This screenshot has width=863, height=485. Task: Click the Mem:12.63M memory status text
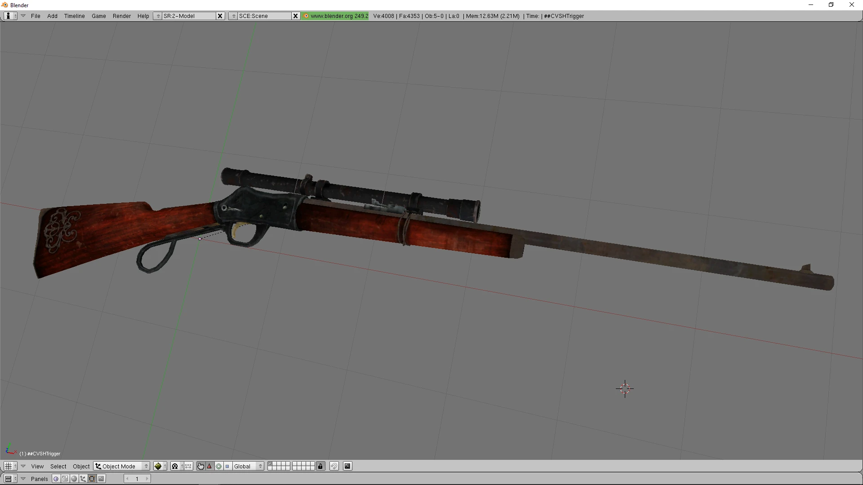pyautogui.click(x=493, y=16)
